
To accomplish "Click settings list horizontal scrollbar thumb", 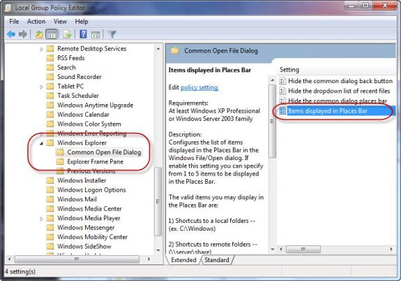I will coord(303,250).
